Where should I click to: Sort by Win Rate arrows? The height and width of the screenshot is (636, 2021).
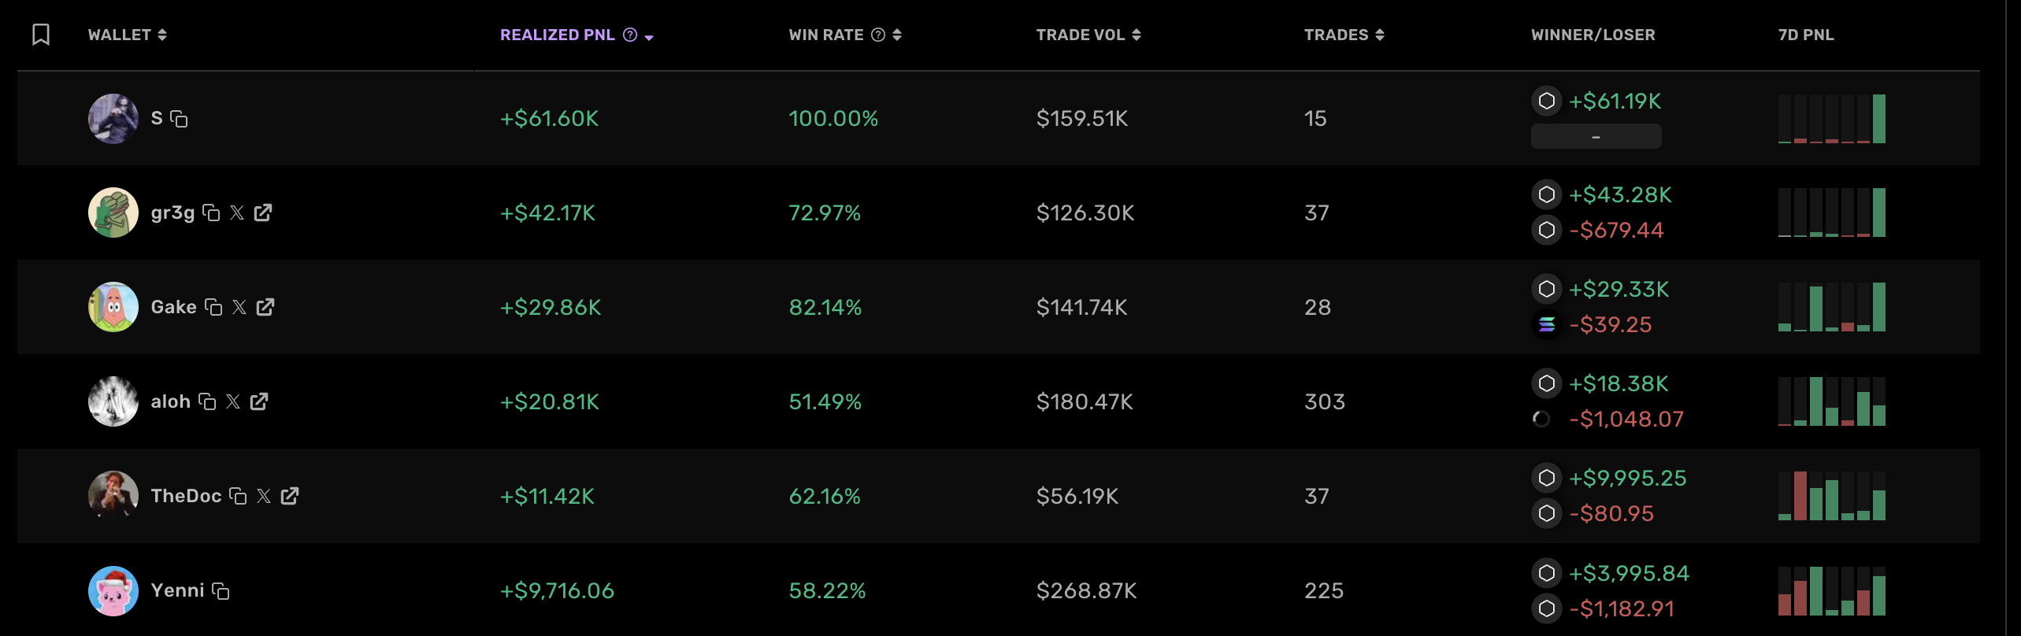pos(897,35)
